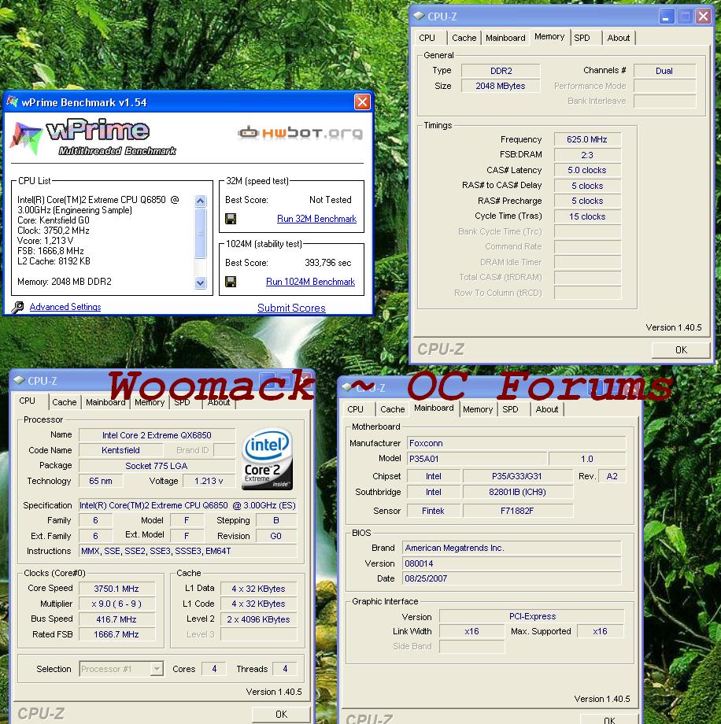The height and width of the screenshot is (724, 721).
Task: Click the Code Name value Kentsfield
Action: click(x=120, y=450)
